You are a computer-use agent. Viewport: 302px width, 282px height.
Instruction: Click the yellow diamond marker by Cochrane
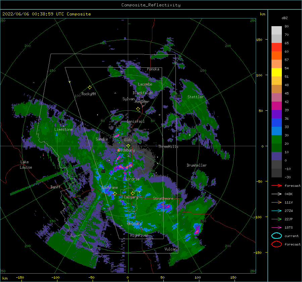tap(115, 193)
